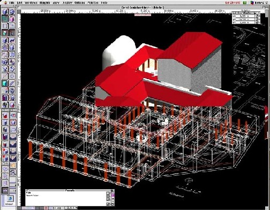Select the primitive cube tool in top-left palette
This screenshot has height=210, width=270.
(5, 12)
